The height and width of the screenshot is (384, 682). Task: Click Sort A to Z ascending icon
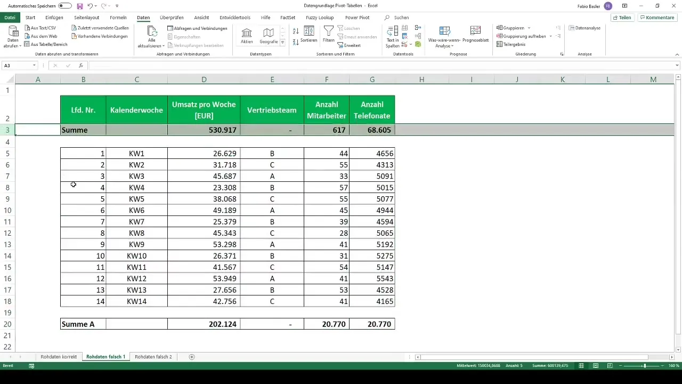(x=295, y=31)
